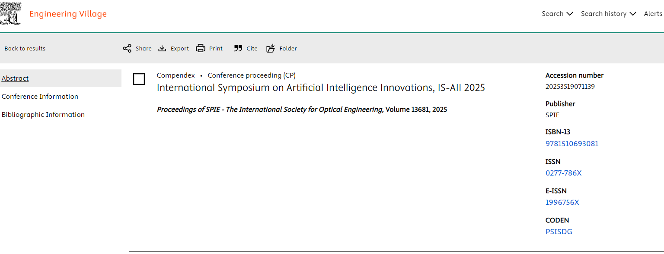Click E-ISSN link 1996756X
This screenshot has width=664, height=254.
click(562, 203)
